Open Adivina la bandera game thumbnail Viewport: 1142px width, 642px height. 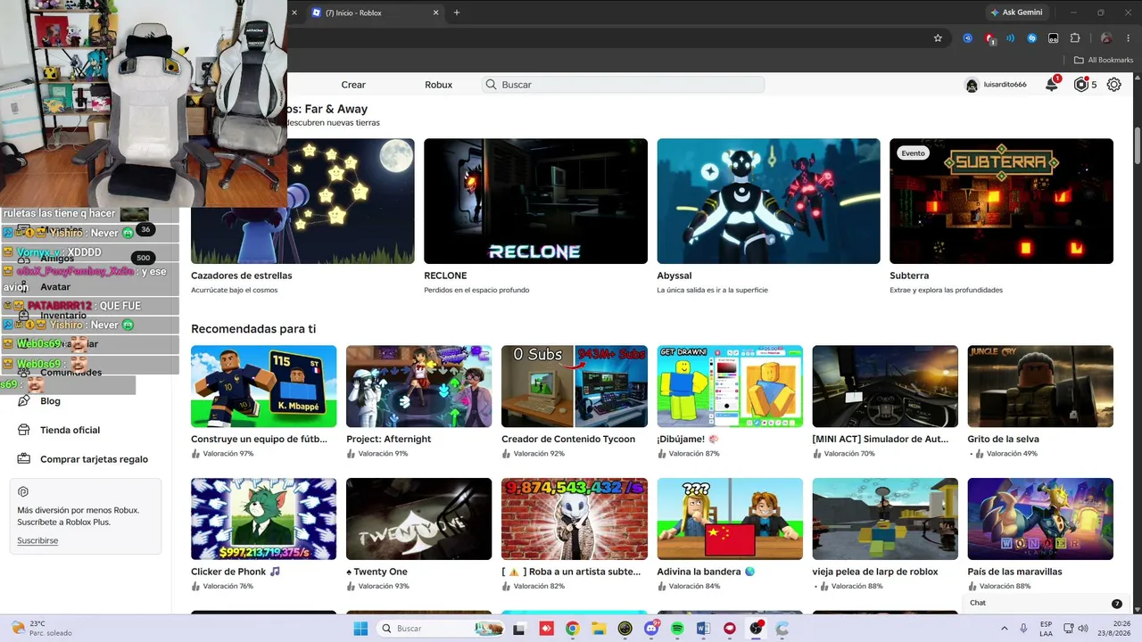pyautogui.click(x=729, y=519)
